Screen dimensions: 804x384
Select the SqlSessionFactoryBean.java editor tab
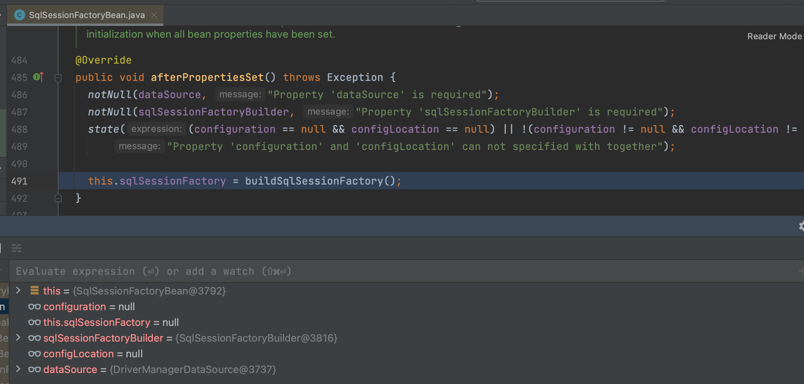click(x=86, y=15)
